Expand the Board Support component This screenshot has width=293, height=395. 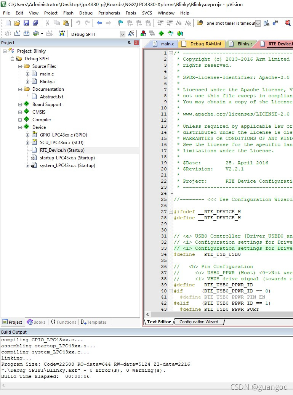tap(20, 104)
